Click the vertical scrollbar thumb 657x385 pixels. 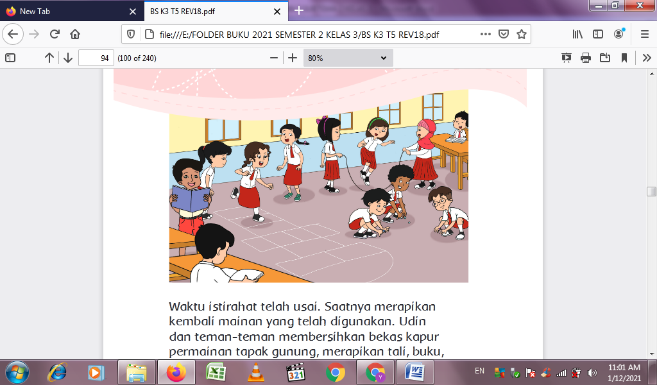[x=652, y=191]
